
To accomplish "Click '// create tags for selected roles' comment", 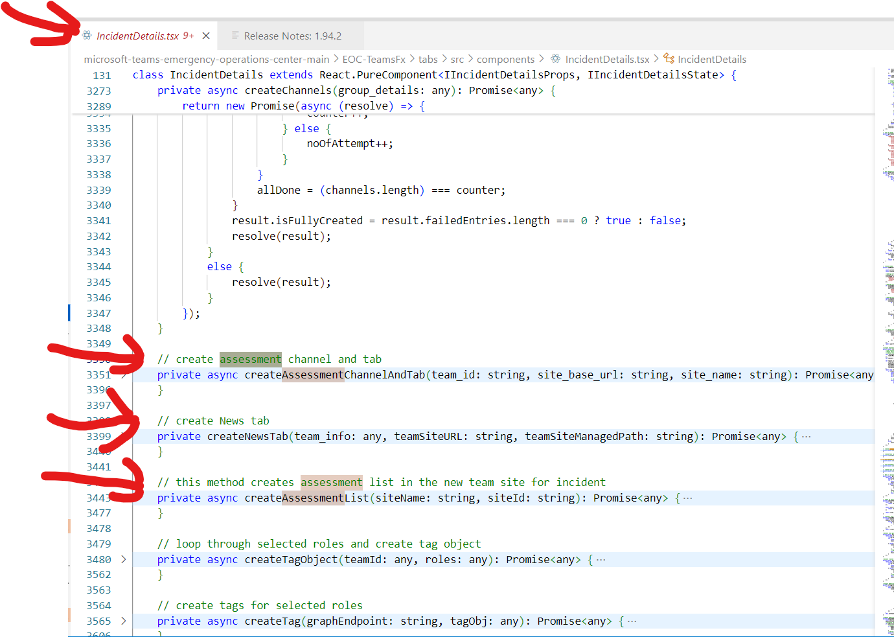I will tap(260, 605).
